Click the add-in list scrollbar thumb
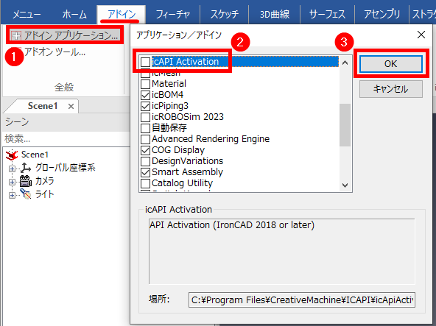The width and height of the screenshot is (436, 326). pos(345,125)
